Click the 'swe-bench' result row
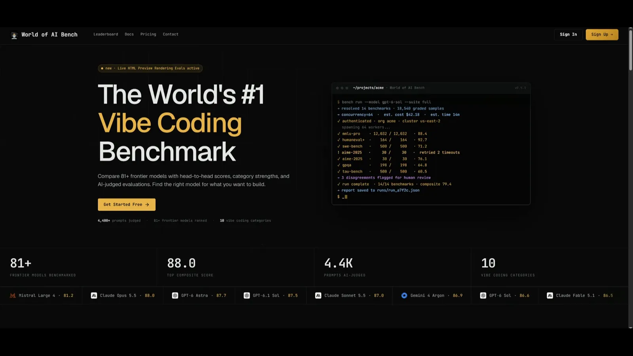This screenshot has width=633, height=356. click(x=382, y=146)
